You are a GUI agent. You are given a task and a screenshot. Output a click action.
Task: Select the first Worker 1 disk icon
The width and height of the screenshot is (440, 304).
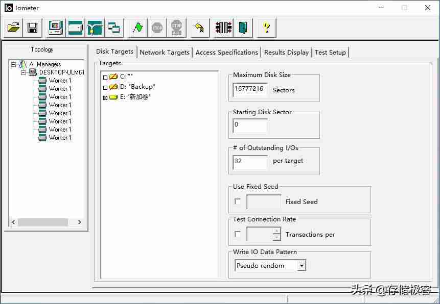42,81
